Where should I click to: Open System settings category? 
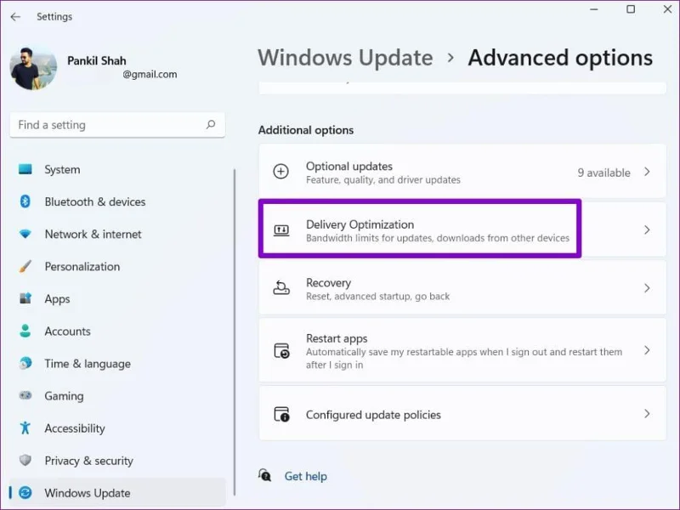tap(62, 169)
